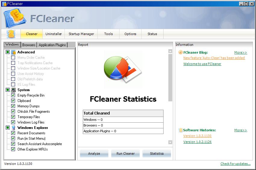256x170 pixels.
Task: Open Version 1.0.2.1126 history link
Action: tap(197, 142)
